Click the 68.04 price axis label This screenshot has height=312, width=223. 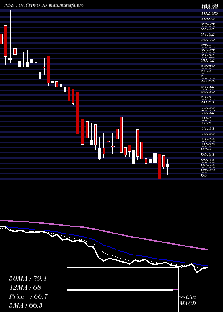[208, 154]
